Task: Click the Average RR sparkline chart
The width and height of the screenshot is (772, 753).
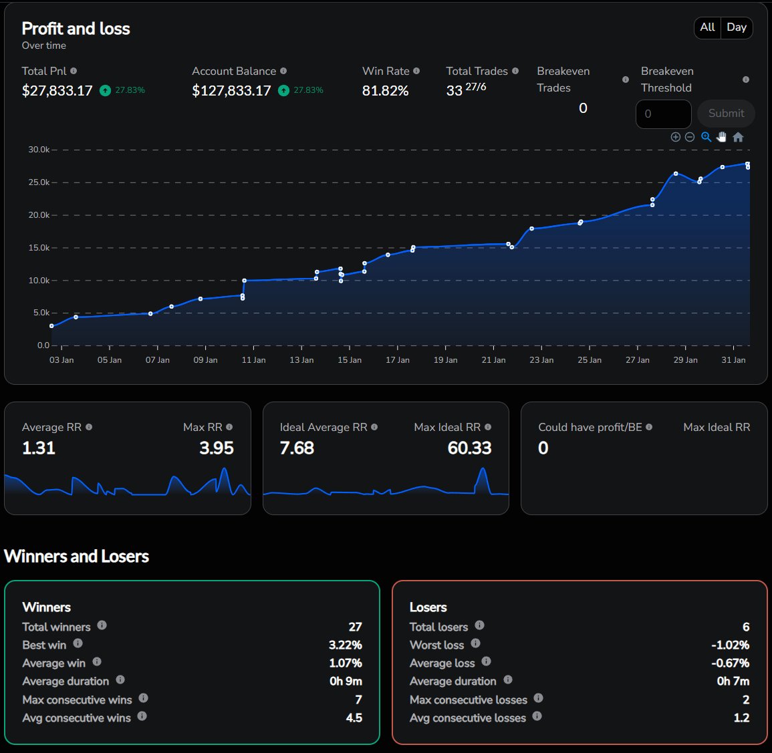Action: [x=128, y=482]
